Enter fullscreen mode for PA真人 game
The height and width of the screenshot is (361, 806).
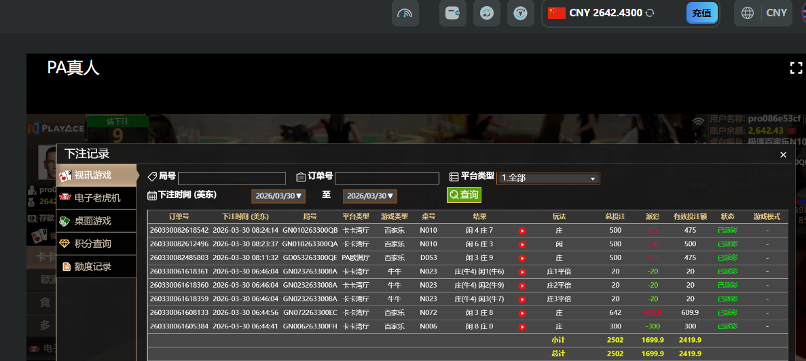(x=796, y=68)
